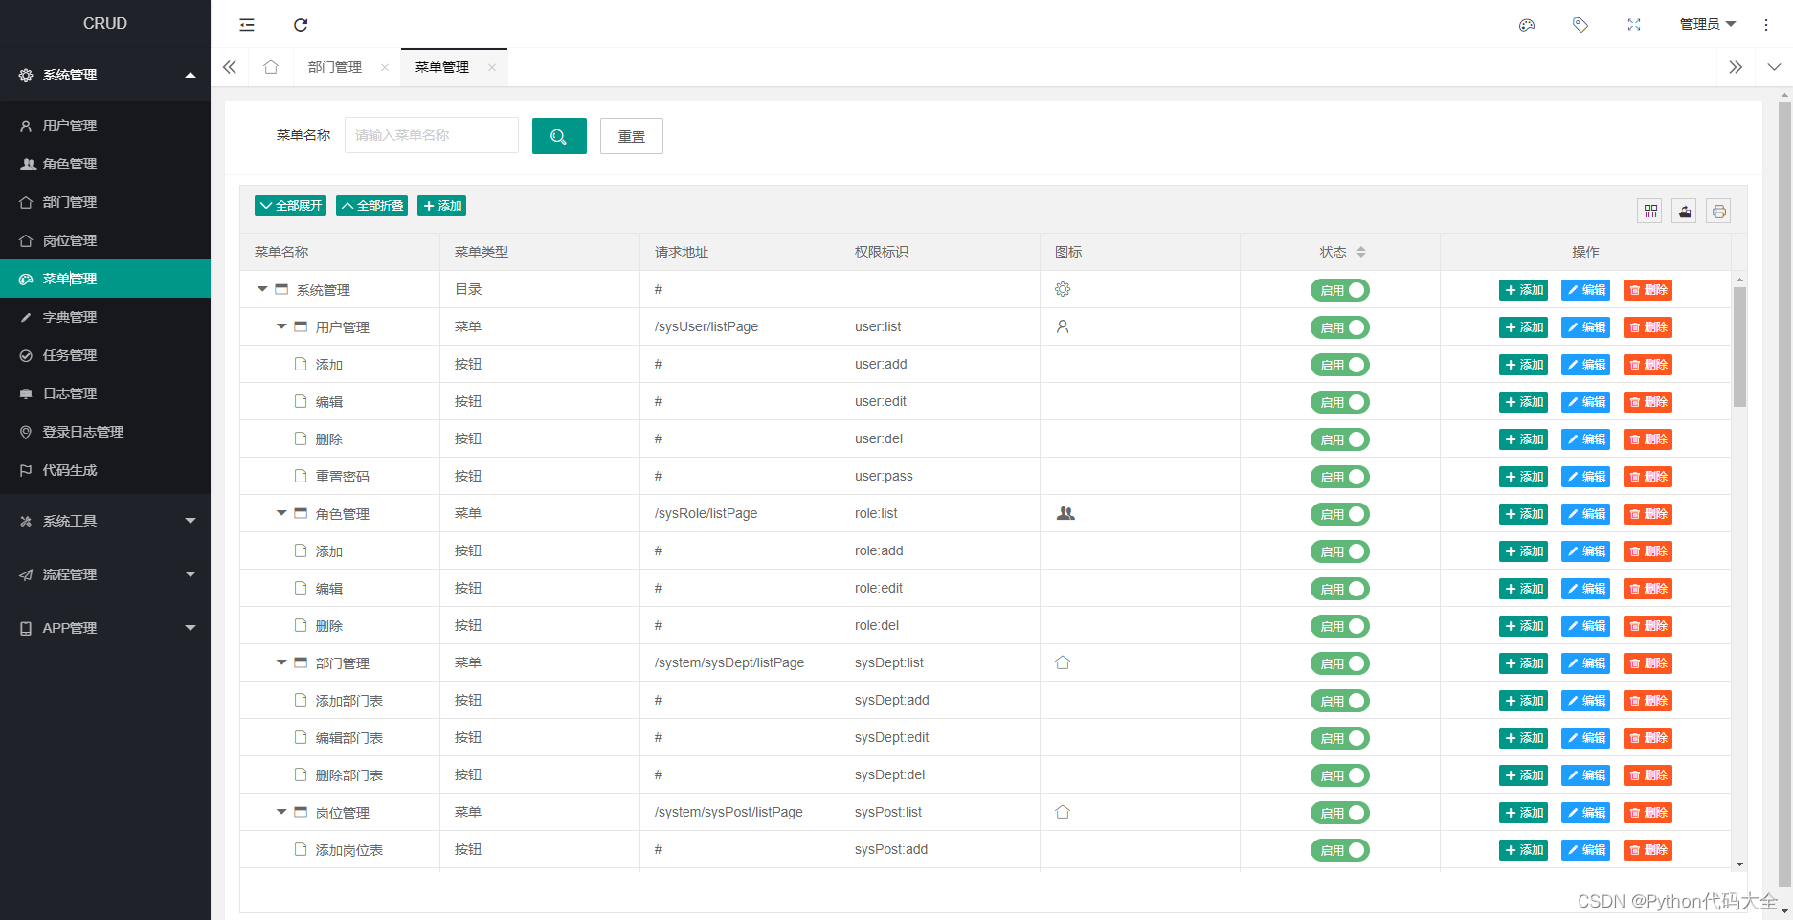Viewport: 1793px width, 920px height.
Task: Collapse the 部门管理 tree node
Action: click(280, 662)
